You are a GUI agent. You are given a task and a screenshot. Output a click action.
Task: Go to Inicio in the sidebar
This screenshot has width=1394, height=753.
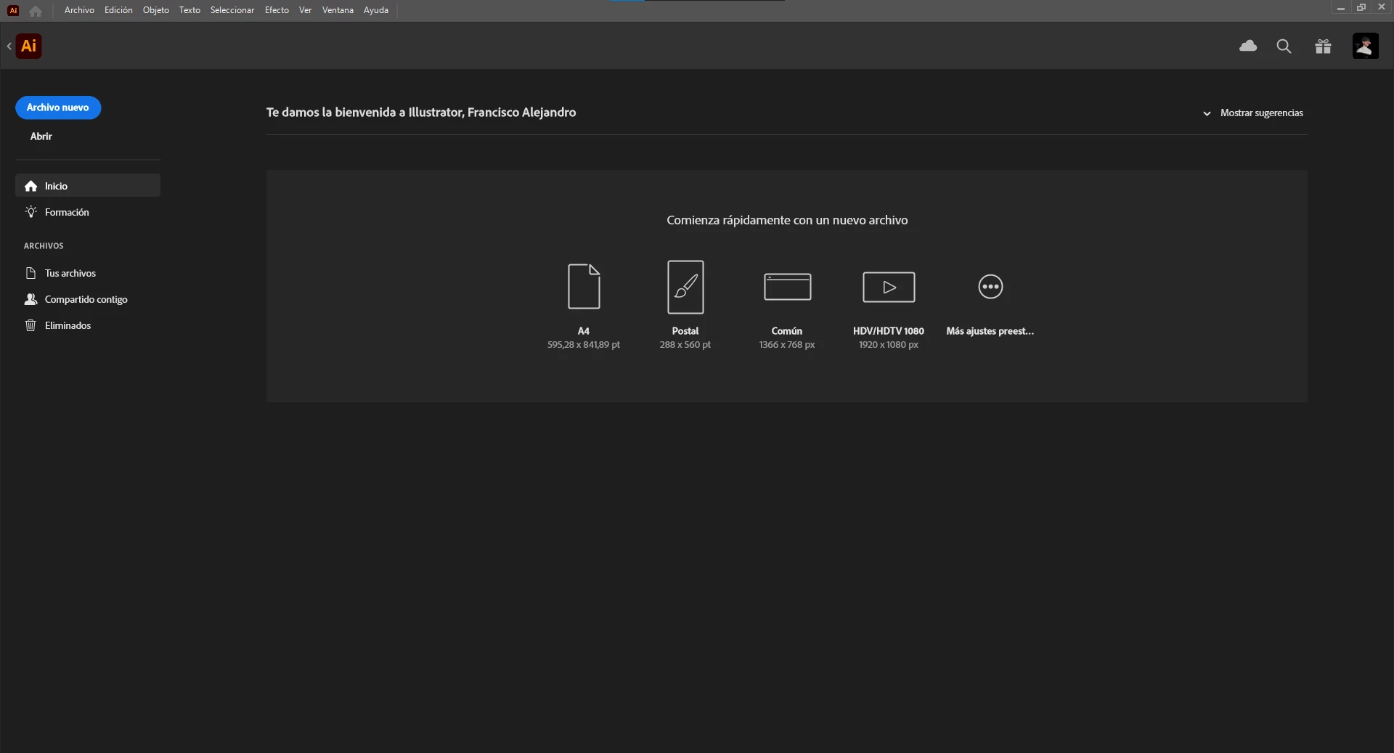(88, 186)
